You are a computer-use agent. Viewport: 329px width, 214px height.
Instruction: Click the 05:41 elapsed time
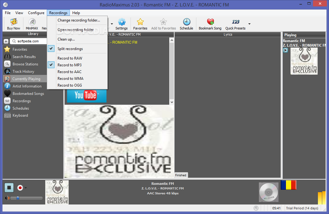(276, 208)
